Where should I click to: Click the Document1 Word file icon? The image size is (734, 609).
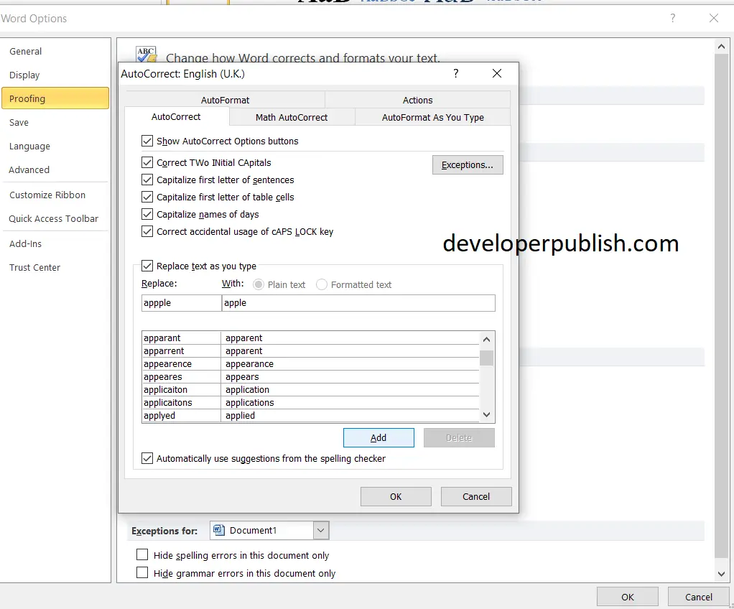pos(218,530)
